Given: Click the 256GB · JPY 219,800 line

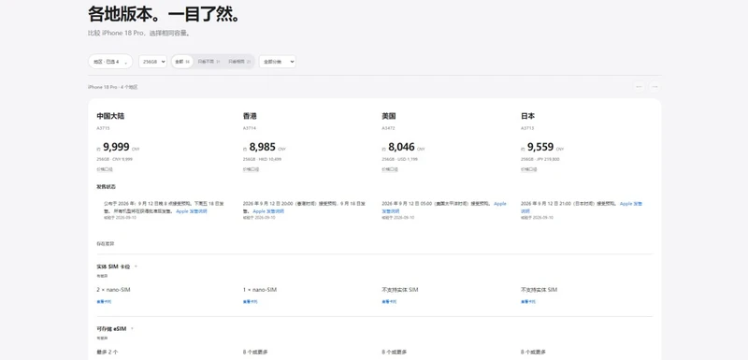Looking at the screenshot, I should (540, 159).
